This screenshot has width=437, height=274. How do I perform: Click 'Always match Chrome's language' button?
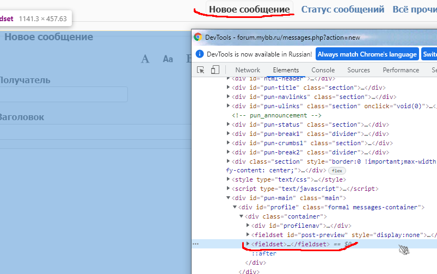point(367,54)
